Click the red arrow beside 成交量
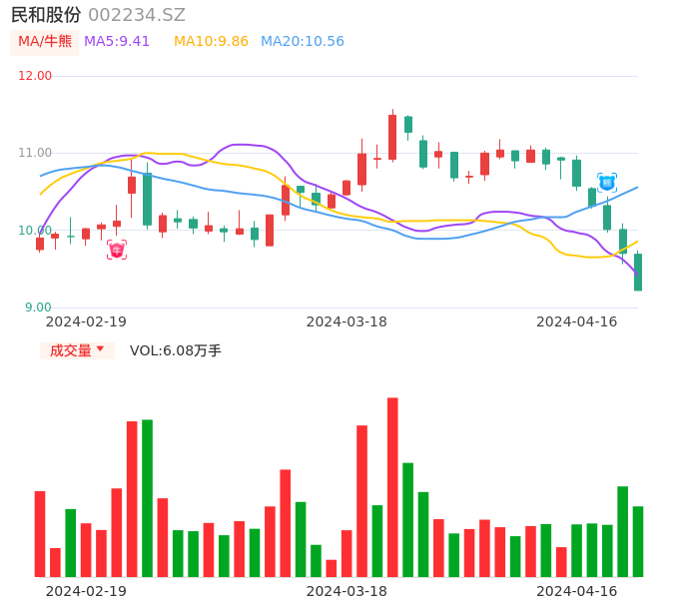The height and width of the screenshot is (605, 685). pyautogui.click(x=100, y=349)
